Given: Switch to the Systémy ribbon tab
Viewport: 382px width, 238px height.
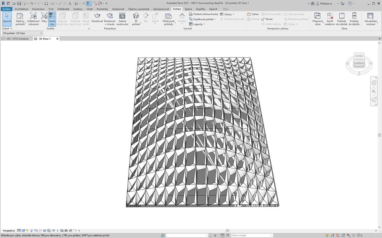Looking at the screenshot, I should tap(78, 9).
